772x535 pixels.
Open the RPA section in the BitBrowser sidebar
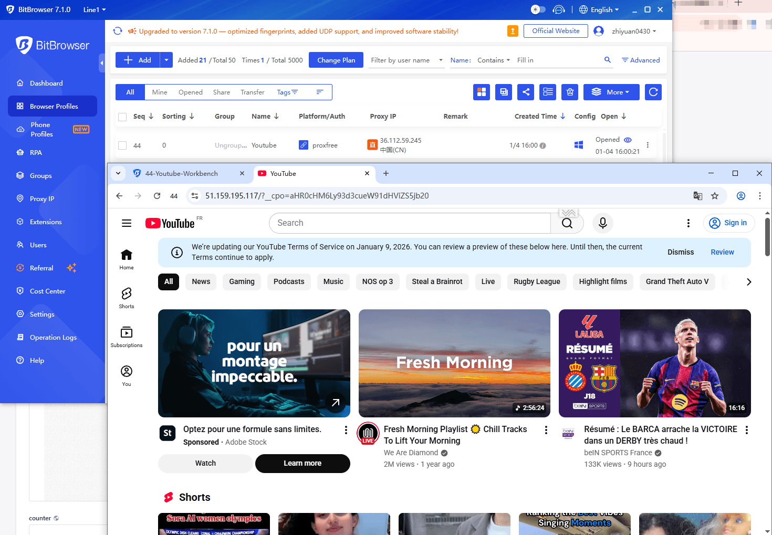tap(36, 152)
